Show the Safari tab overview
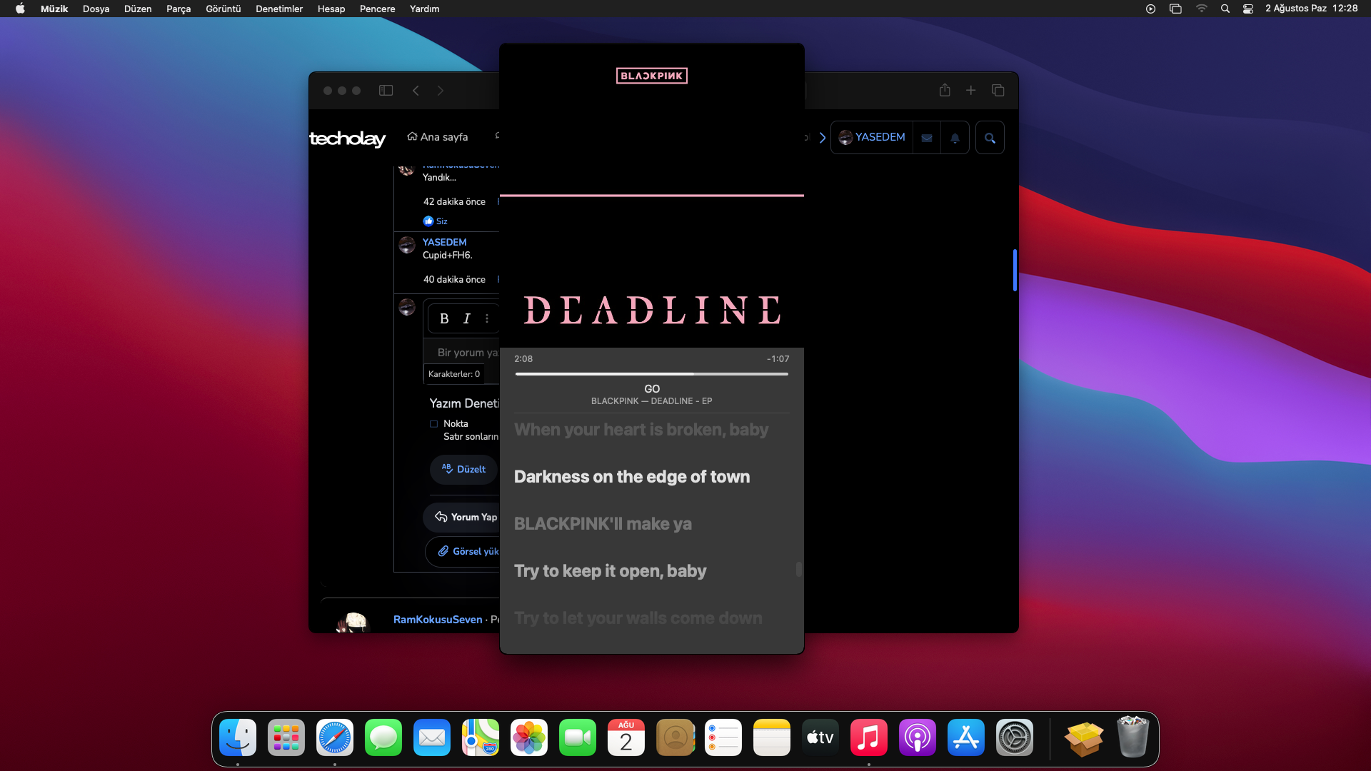 click(998, 91)
